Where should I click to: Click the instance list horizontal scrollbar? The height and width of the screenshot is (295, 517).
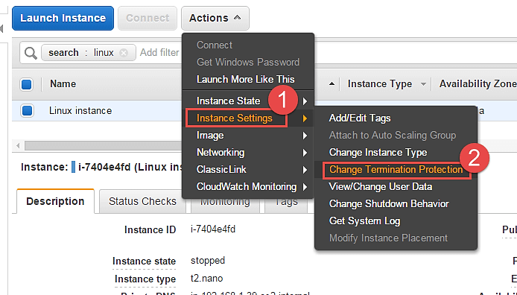point(104,145)
